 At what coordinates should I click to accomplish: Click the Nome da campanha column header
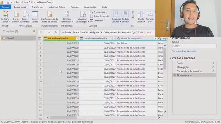(x=137, y=38)
